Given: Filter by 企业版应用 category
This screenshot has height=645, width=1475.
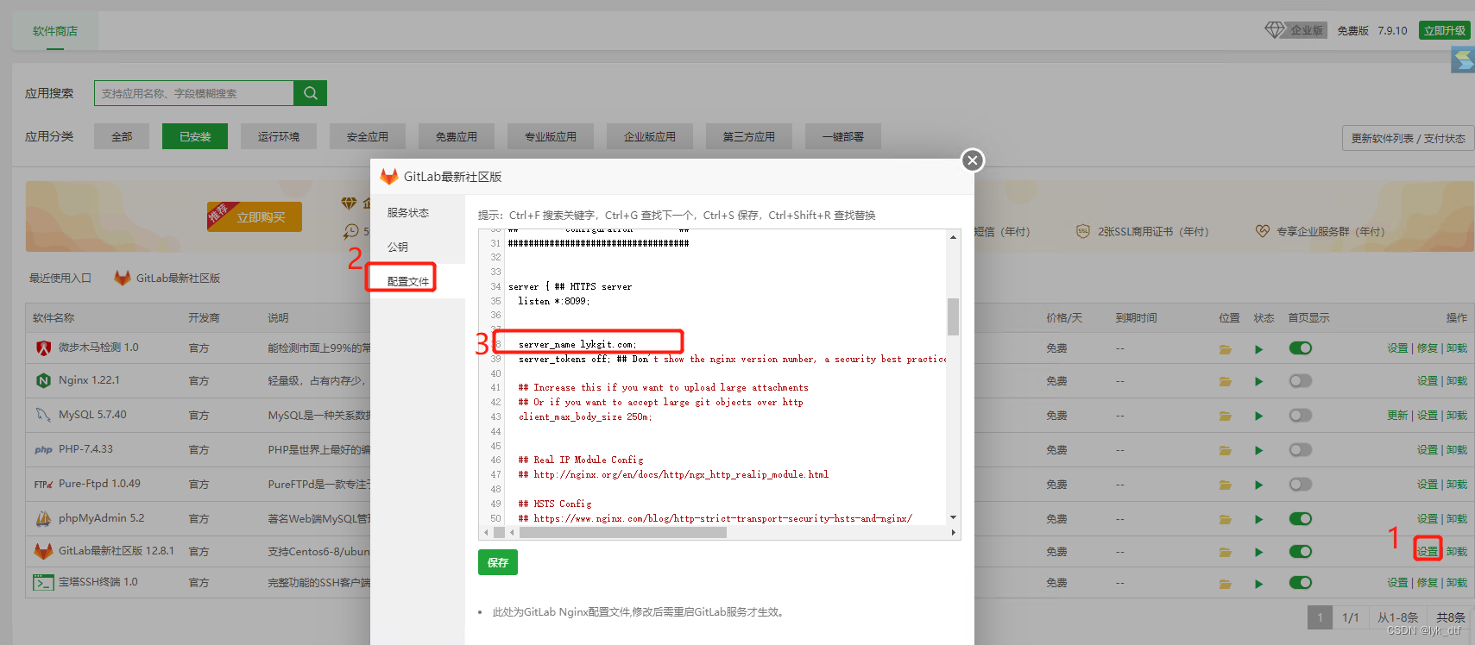Looking at the screenshot, I should coord(650,136).
